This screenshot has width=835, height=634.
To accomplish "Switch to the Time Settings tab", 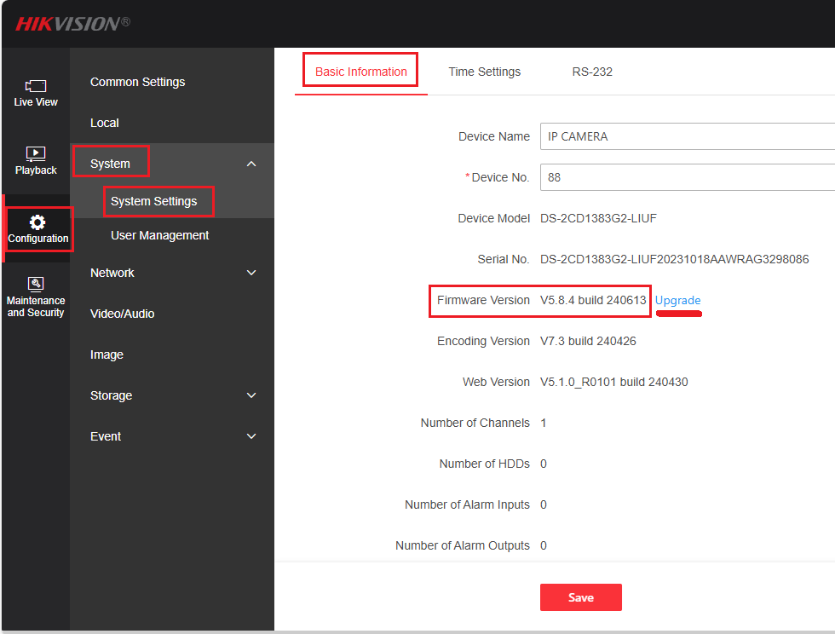I will pos(484,72).
